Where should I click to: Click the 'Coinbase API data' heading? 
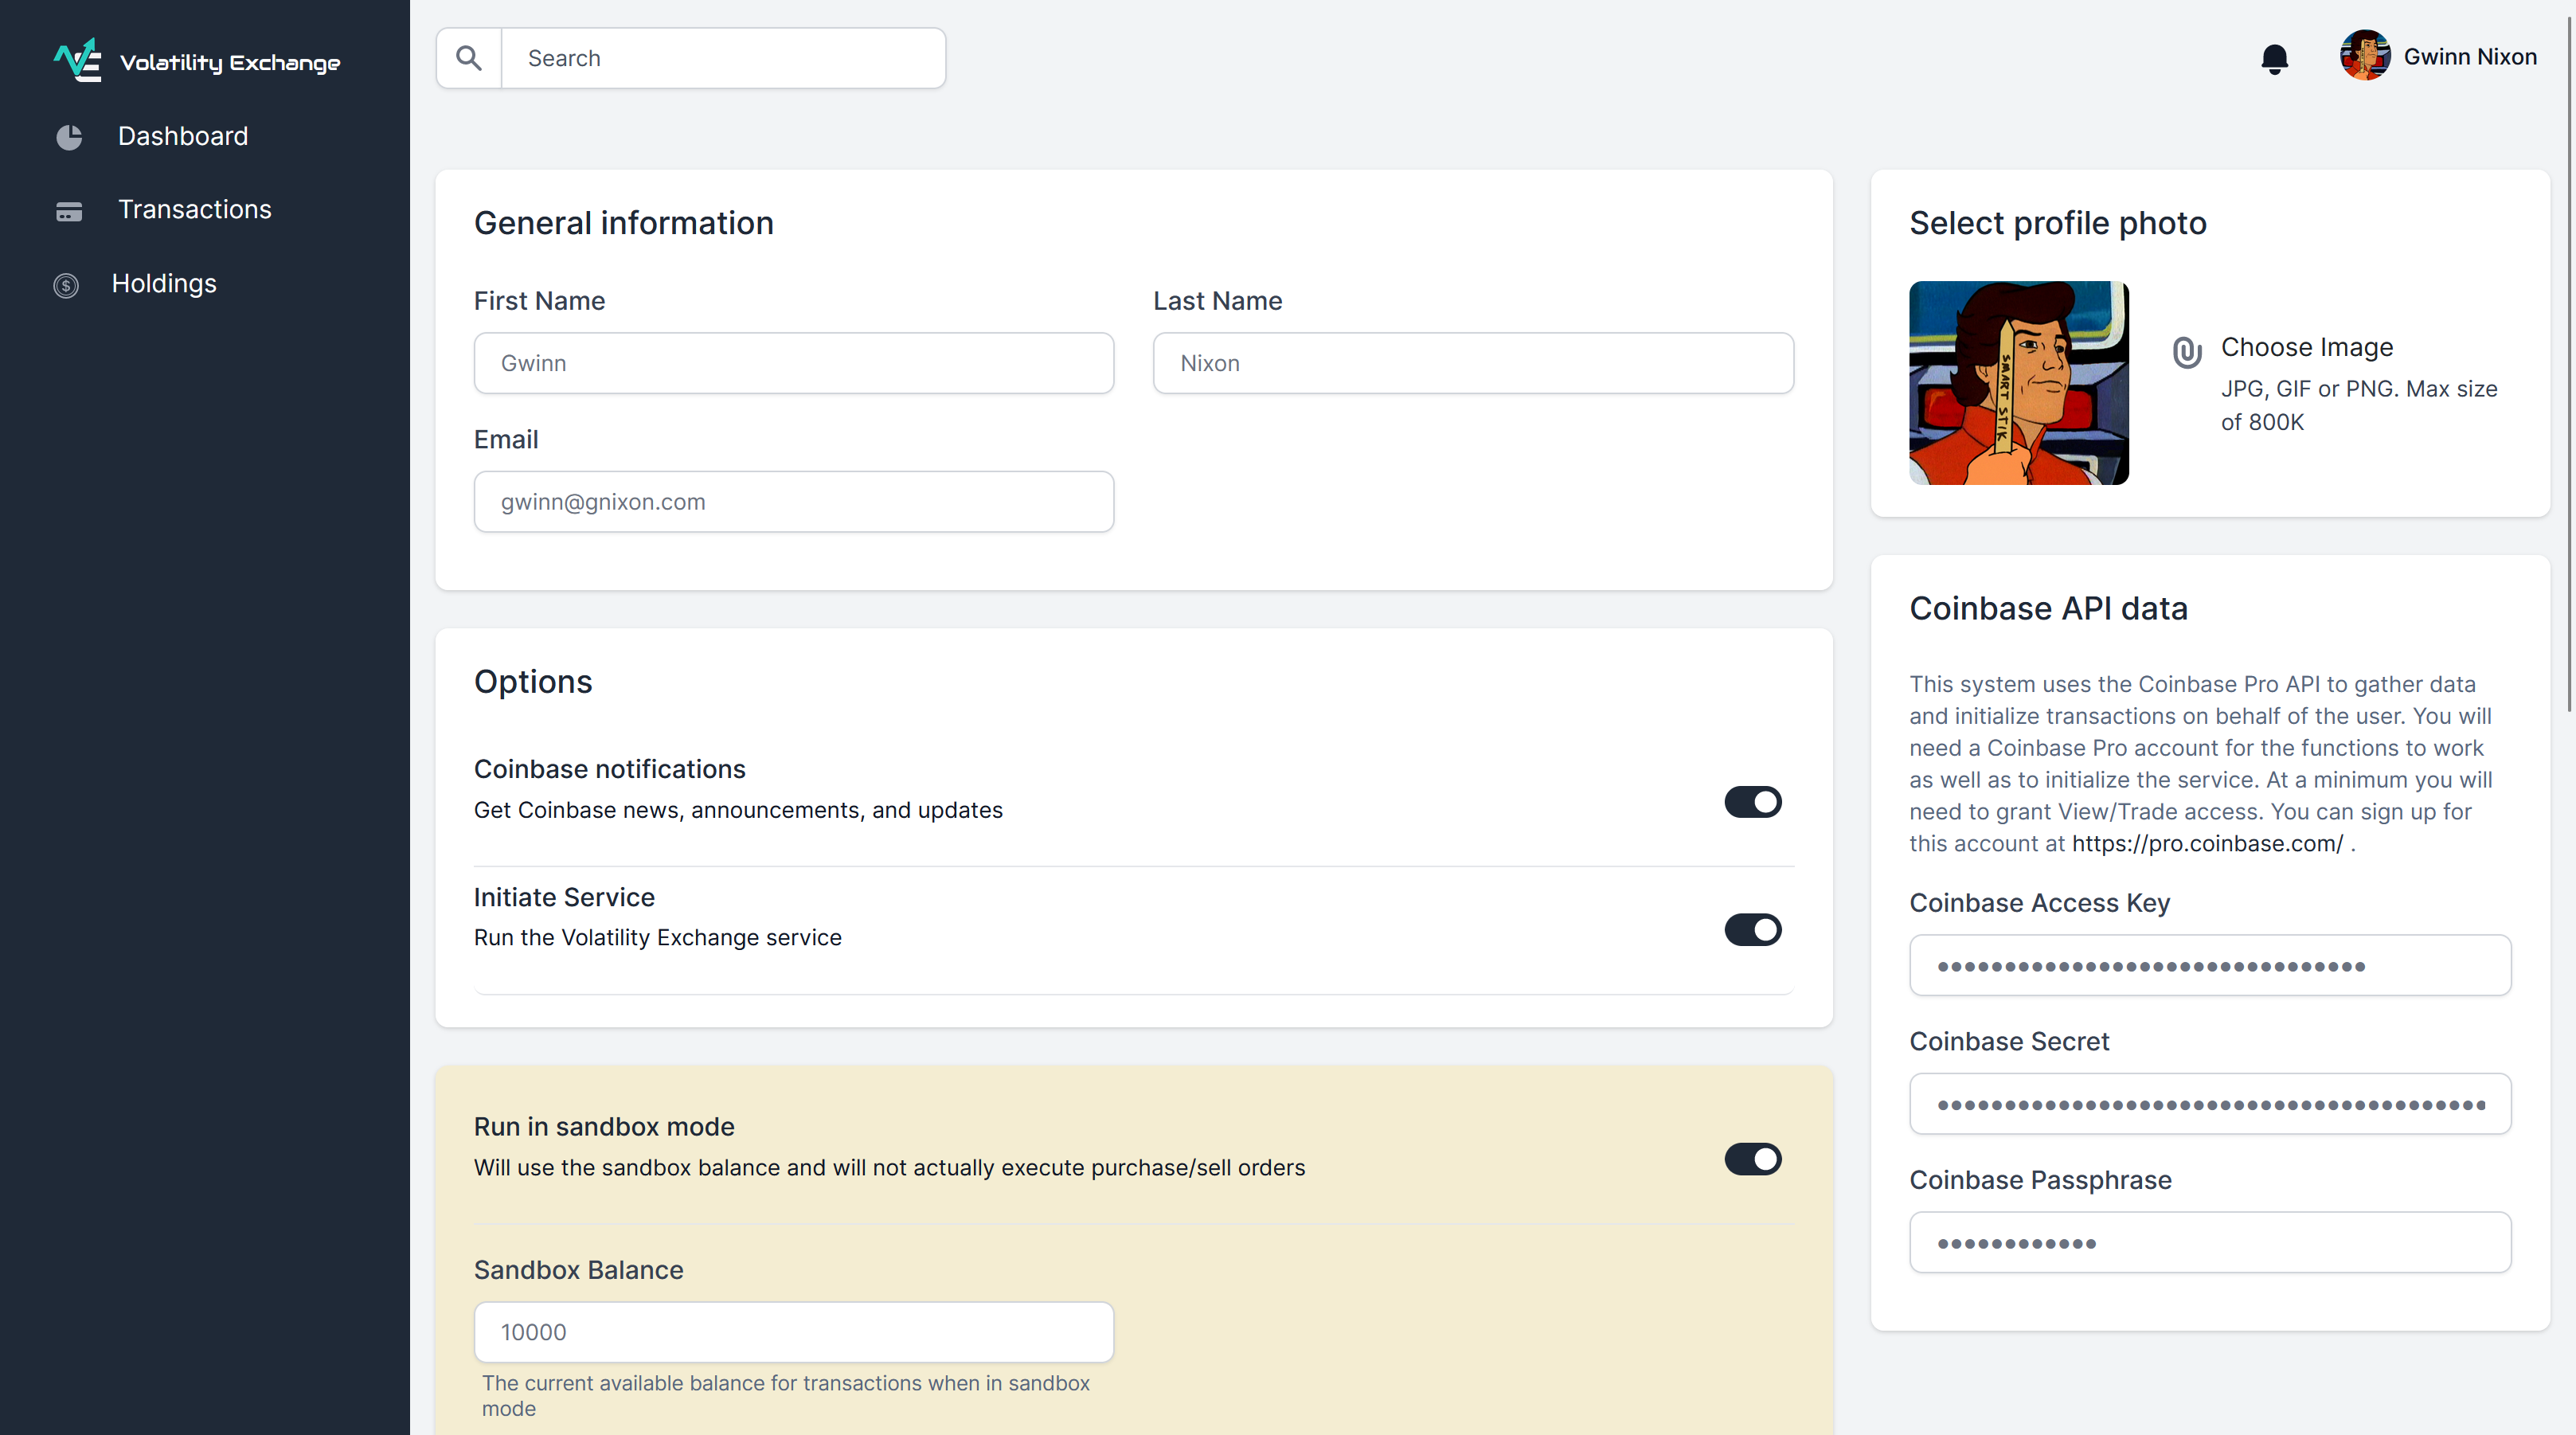click(2048, 608)
